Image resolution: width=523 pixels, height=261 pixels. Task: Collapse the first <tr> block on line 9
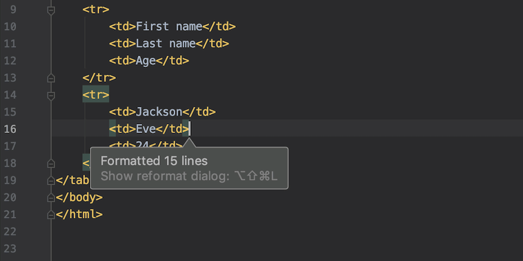[51, 10]
